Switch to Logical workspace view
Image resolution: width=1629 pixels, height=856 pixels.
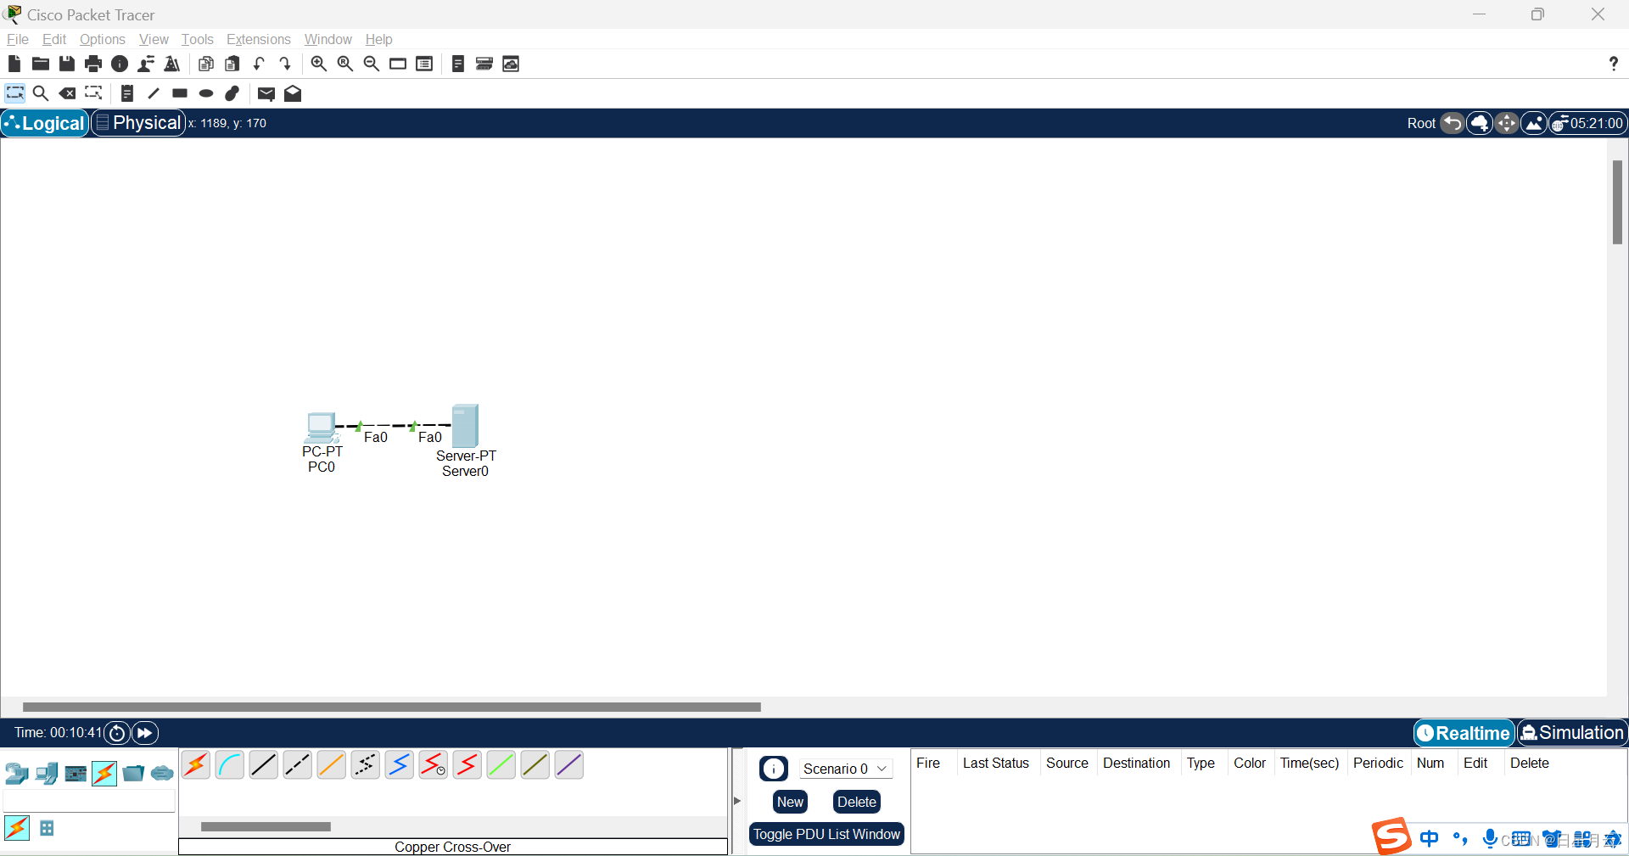tap(45, 123)
